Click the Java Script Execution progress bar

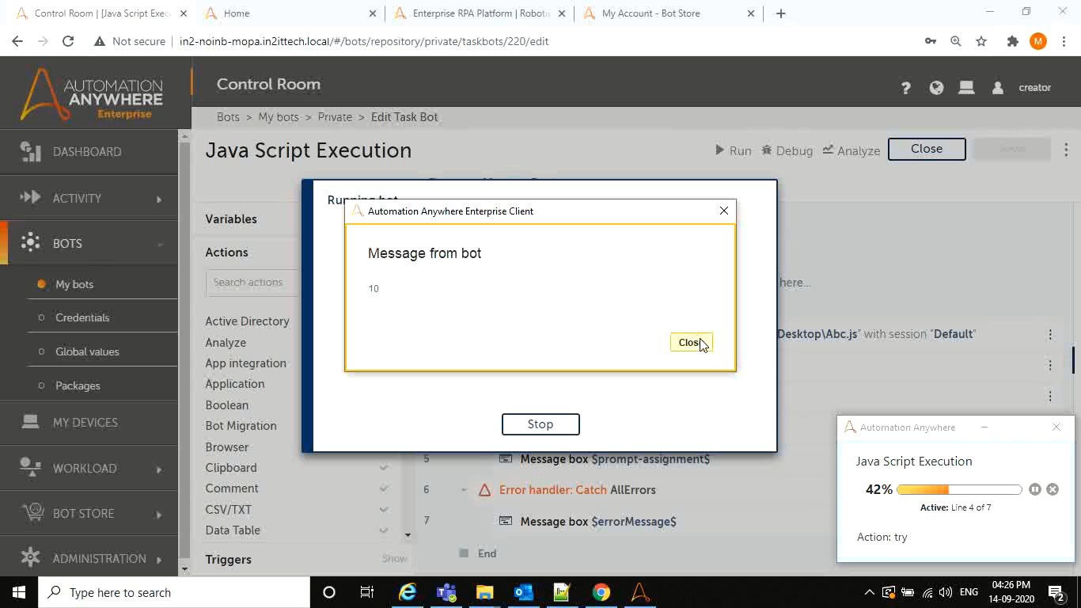[x=959, y=490]
